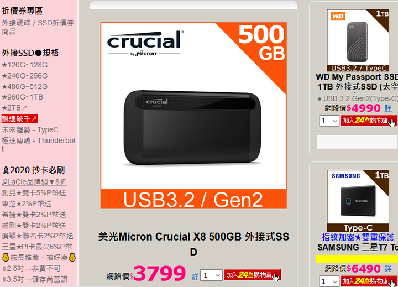Click the 註 note link beside $4990
This screenshot has width=398, height=287.
click(x=388, y=108)
